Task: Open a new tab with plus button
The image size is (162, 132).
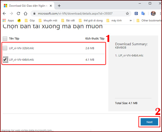Action: coord(59,6)
